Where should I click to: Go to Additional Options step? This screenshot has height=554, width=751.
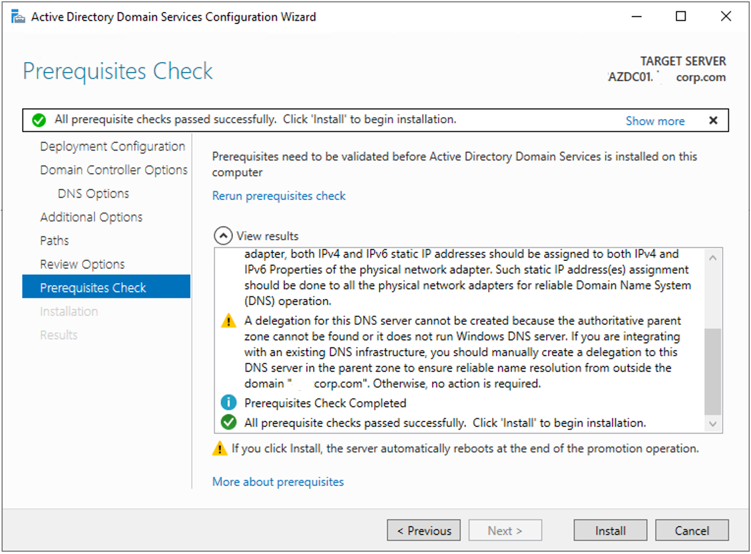tap(91, 217)
